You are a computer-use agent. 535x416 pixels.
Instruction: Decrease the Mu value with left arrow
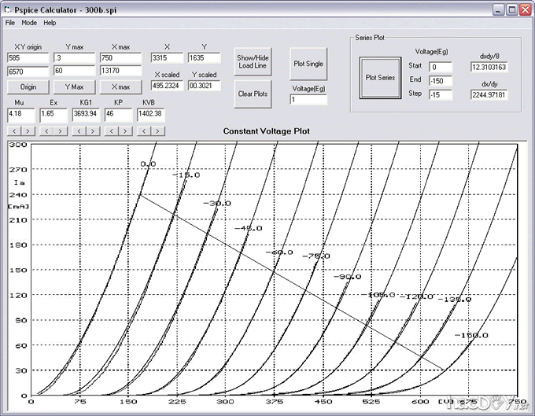pyautogui.click(x=13, y=131)
